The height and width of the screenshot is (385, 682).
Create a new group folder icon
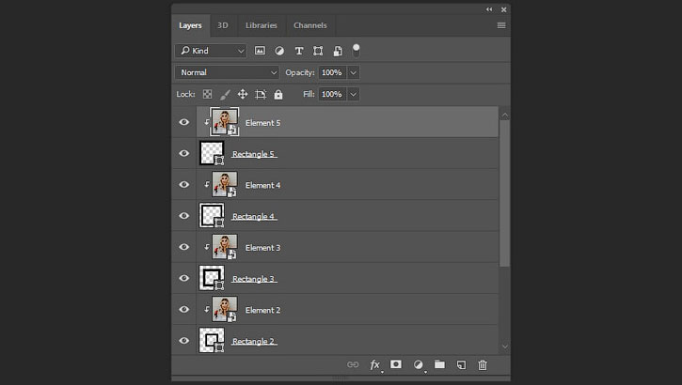point(439,364)
